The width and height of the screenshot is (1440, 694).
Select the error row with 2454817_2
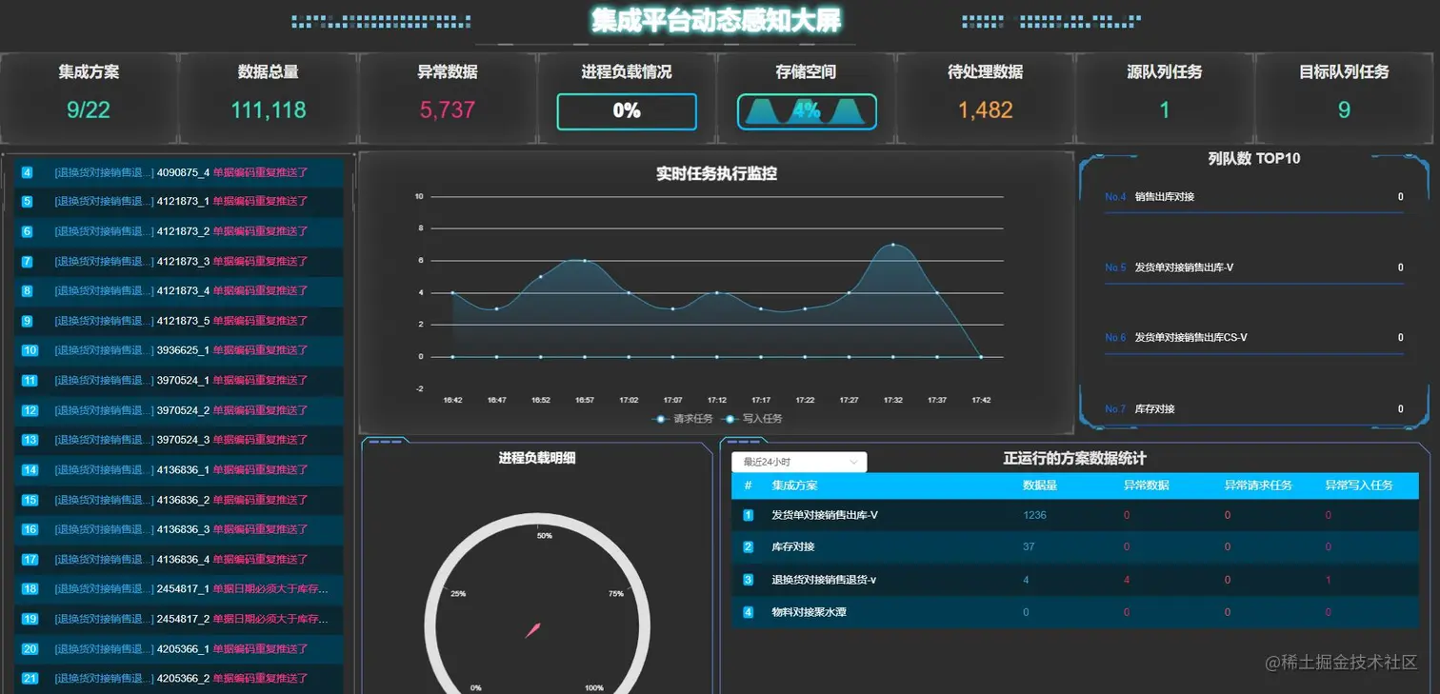click(x=179, y=619)
